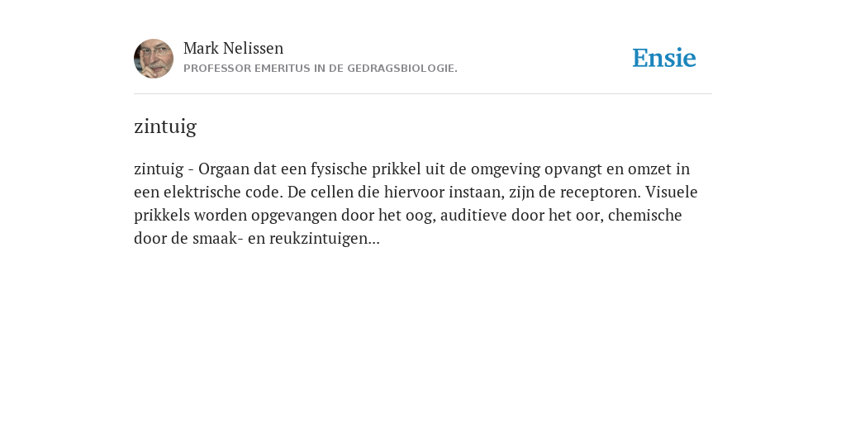The image size is (846, 423).
Task: Click the author name Mark Nelissen
Action: [233, 48]
